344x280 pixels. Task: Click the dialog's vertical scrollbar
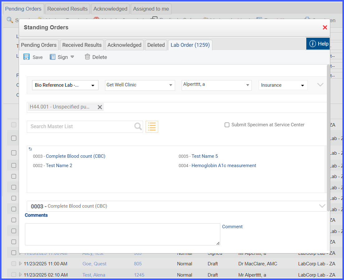(x=328, y=138)
